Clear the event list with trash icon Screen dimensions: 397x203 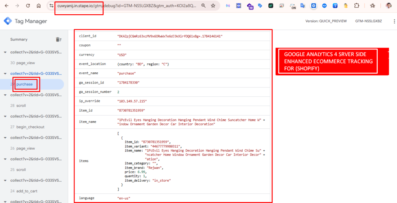pyautogui.click(x=59, y=39)
